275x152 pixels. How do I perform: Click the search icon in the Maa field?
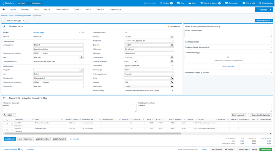coord(81,57)
